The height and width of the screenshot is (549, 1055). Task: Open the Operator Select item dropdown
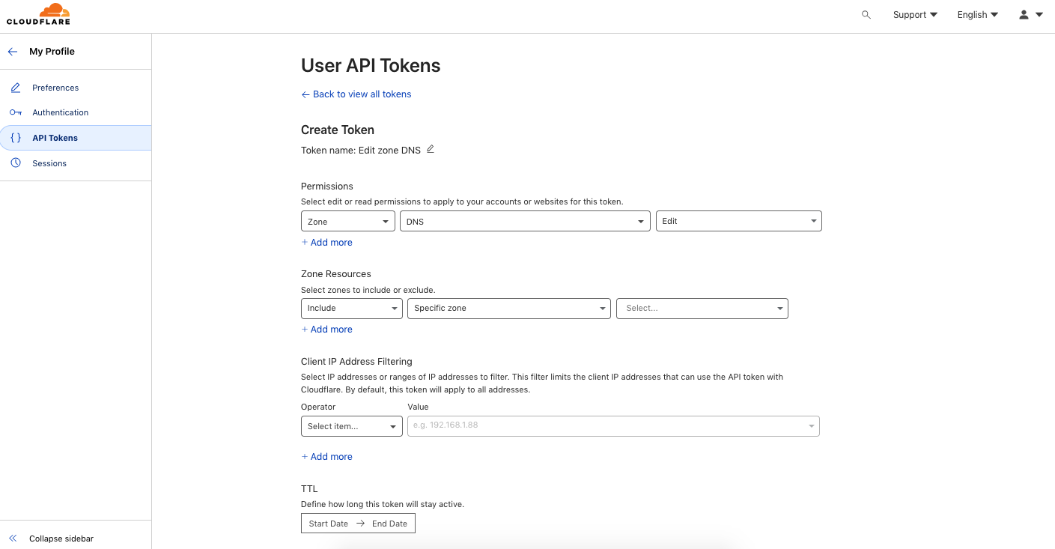click(352, 426)
